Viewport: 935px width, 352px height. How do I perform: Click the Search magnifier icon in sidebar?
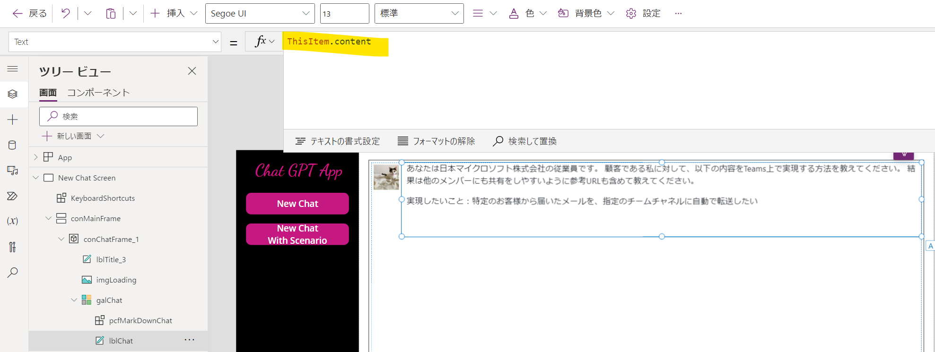(13, 272)
